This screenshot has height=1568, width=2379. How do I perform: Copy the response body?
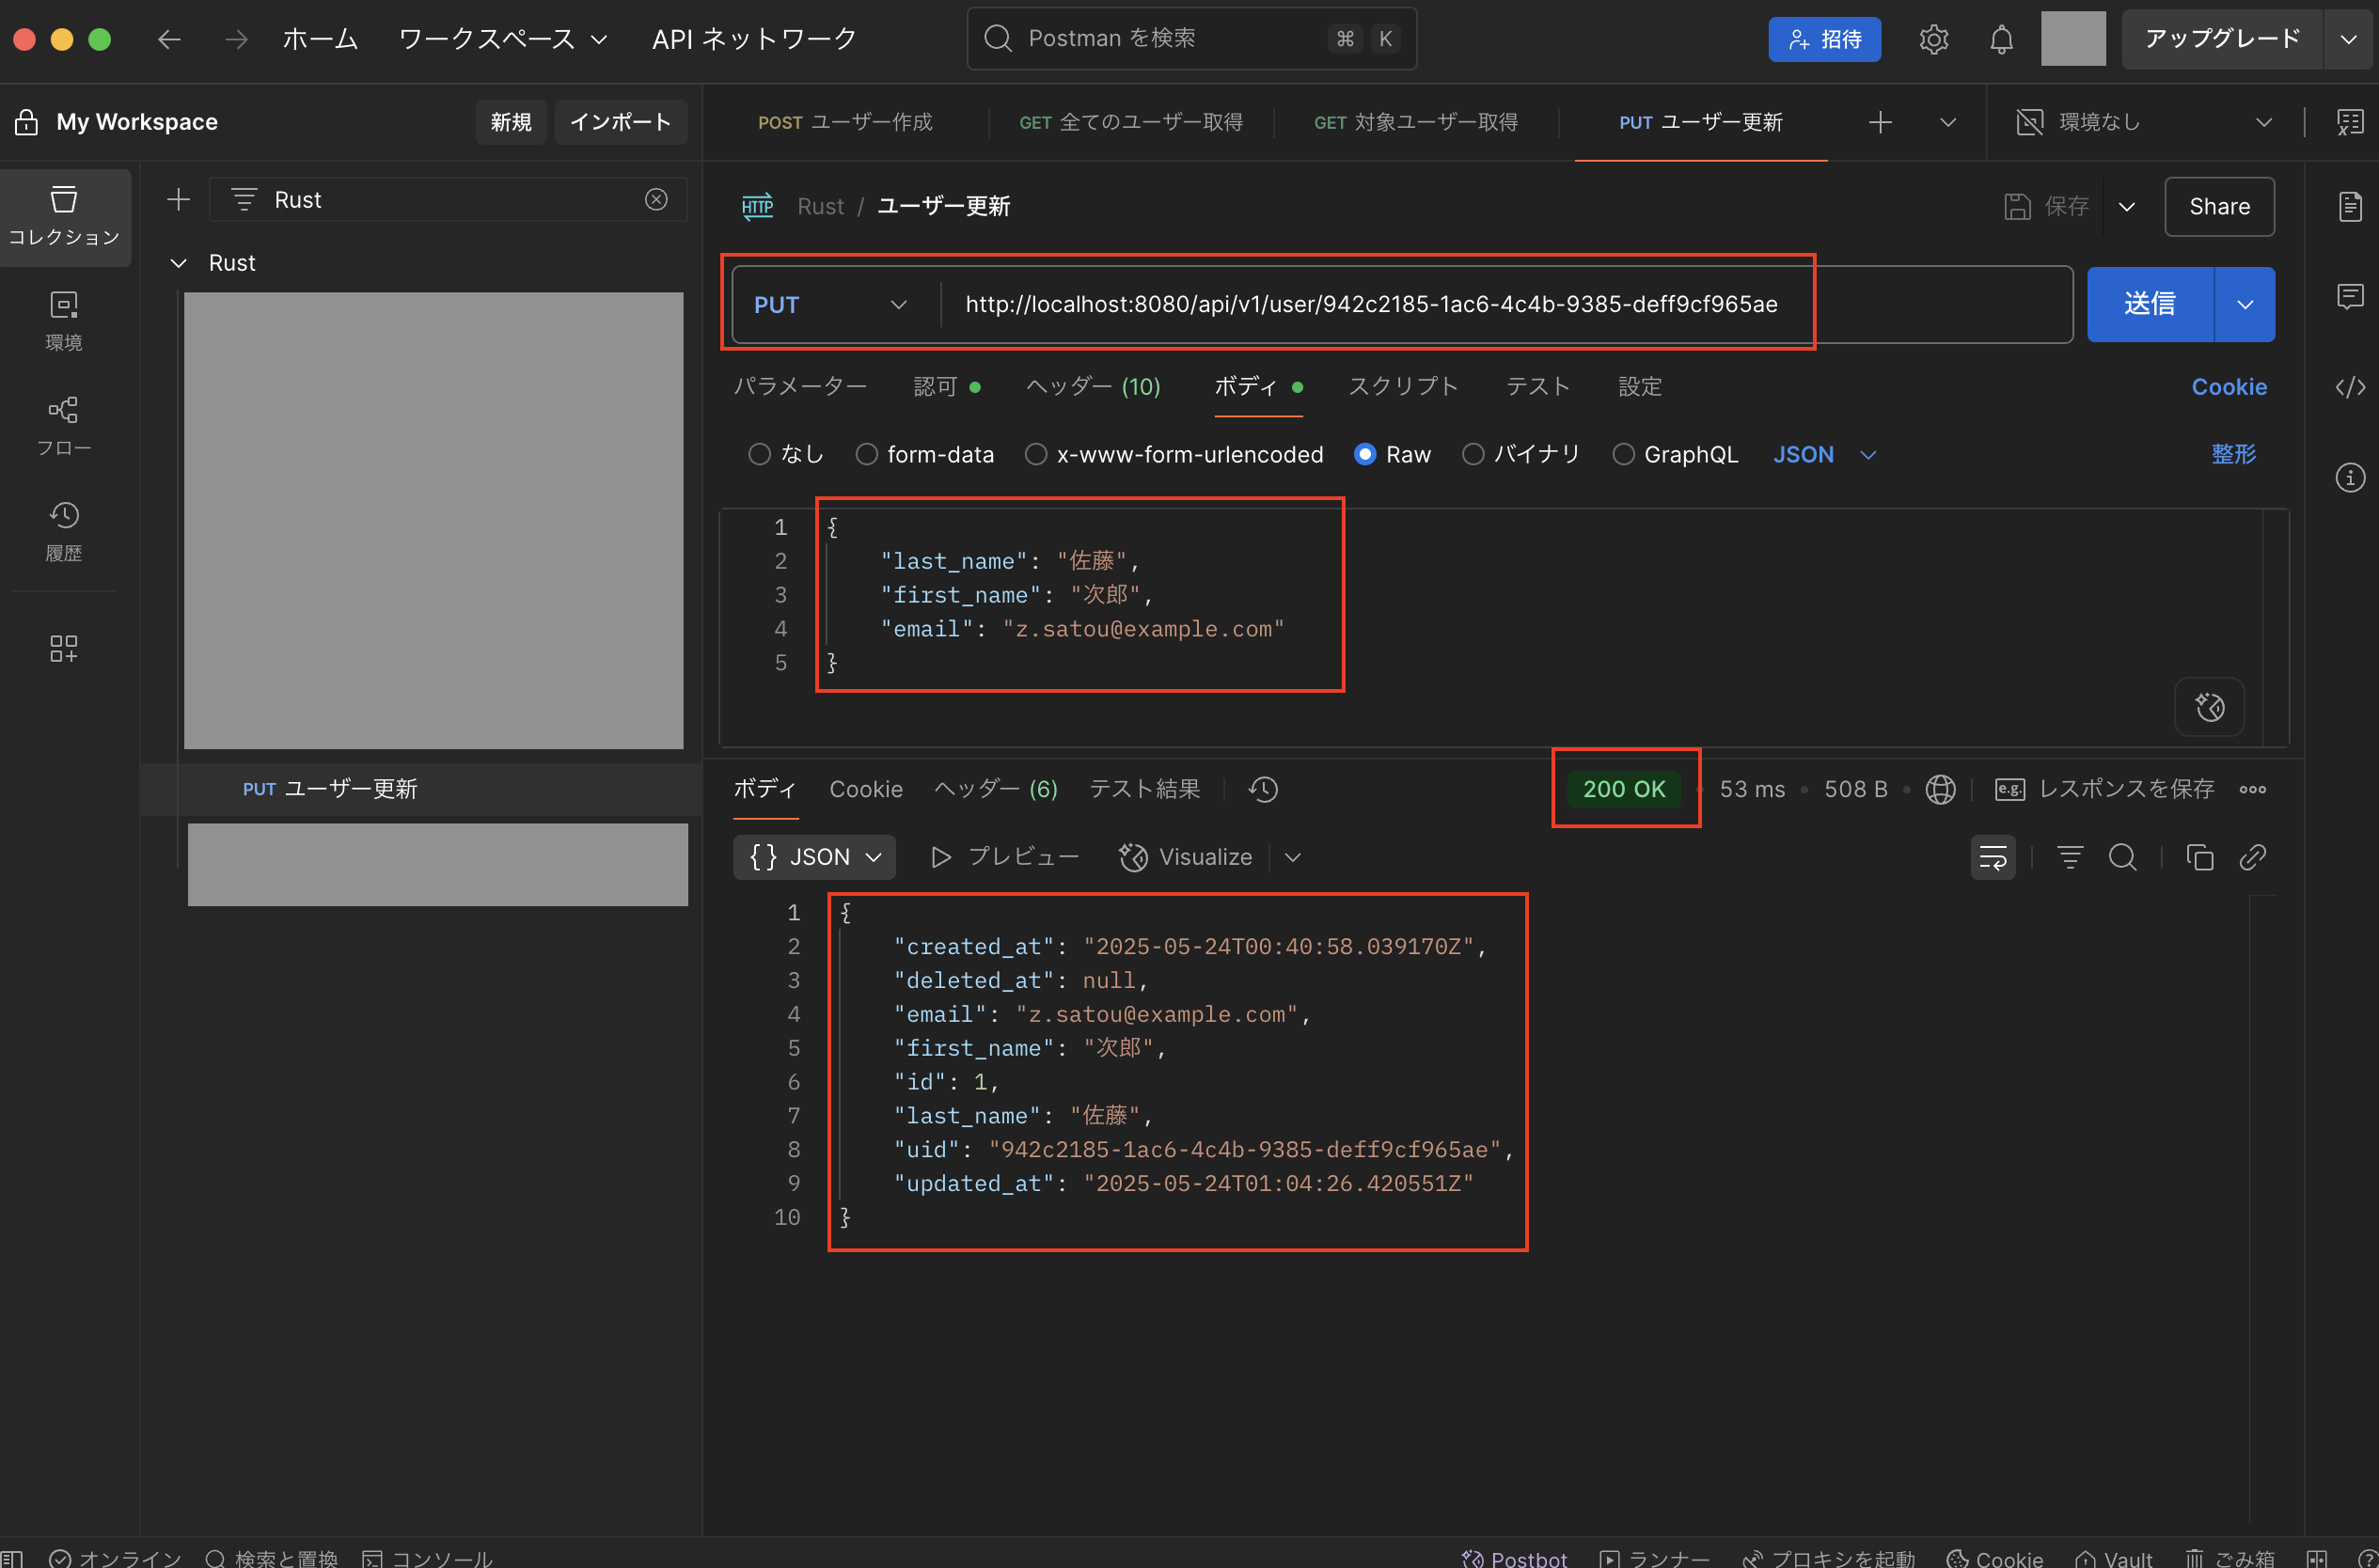[x=2199, y=857]
